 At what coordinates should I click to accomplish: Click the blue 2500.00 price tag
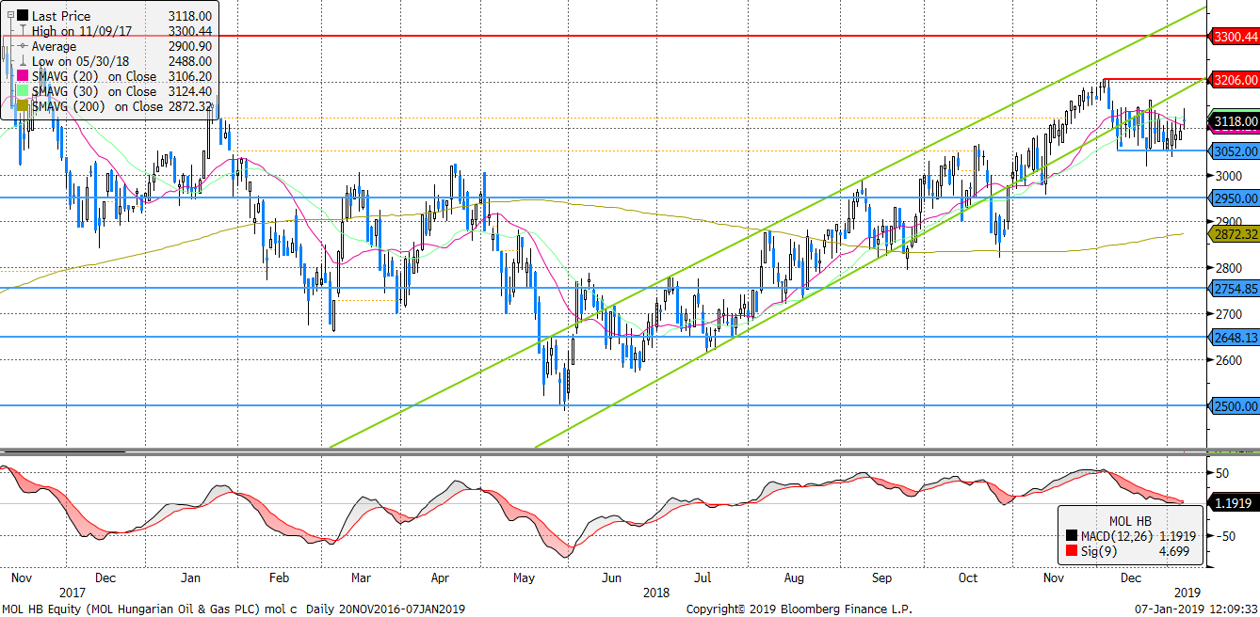click(x=1235, y=405)
